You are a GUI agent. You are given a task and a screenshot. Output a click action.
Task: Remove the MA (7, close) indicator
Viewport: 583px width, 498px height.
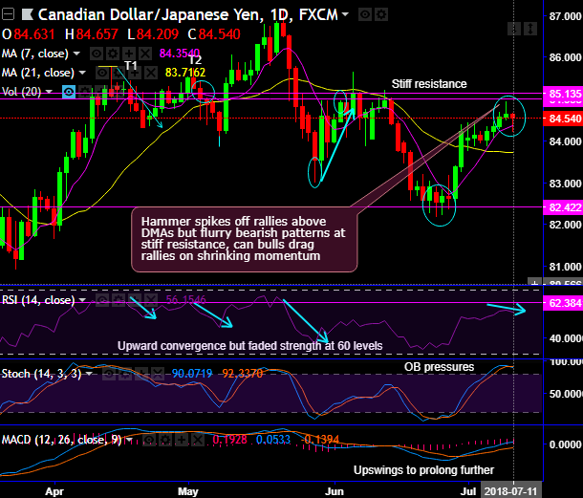click(145, 54)
